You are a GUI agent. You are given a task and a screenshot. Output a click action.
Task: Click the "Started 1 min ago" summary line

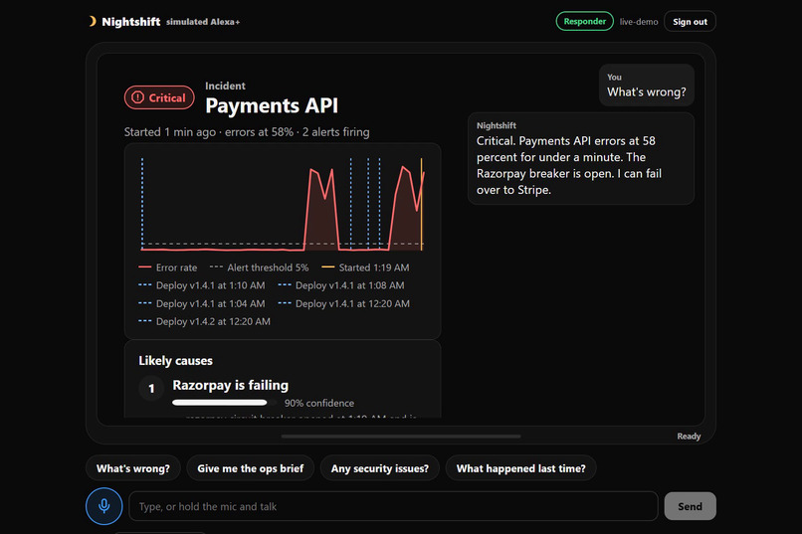(247, 132)
